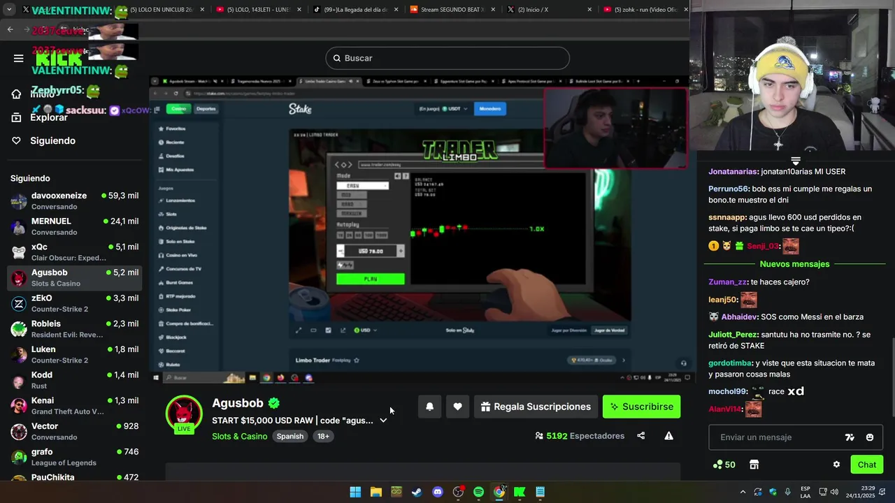The height and width of the screenshot is (503, 895).
Task: Click the share stream icon
Action: (640, 436)
